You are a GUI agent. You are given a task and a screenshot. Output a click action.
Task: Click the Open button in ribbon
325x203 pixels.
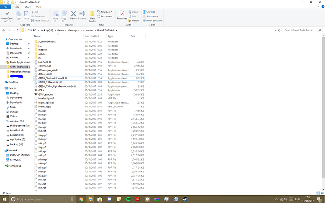pyautogui.click(x=134, y=12)
